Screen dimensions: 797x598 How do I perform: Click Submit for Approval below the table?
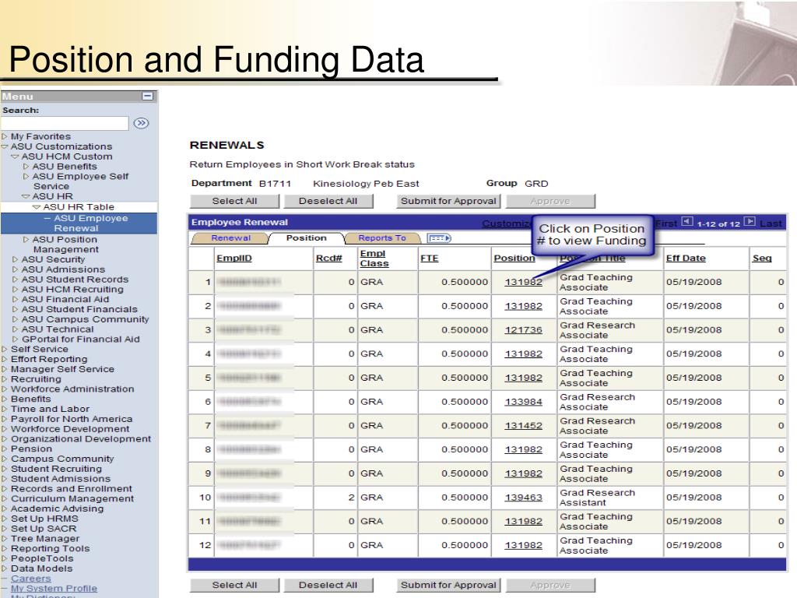[448, 586]
